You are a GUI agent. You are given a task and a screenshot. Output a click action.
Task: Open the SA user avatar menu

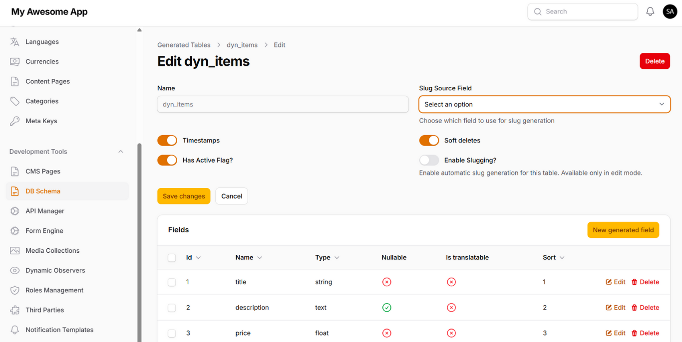pyautogui.click(x=670, y=11)
